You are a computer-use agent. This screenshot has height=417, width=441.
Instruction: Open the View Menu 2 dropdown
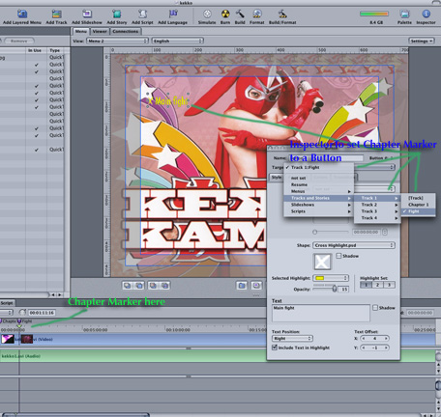pyautogui.click(x=117, y=41)
